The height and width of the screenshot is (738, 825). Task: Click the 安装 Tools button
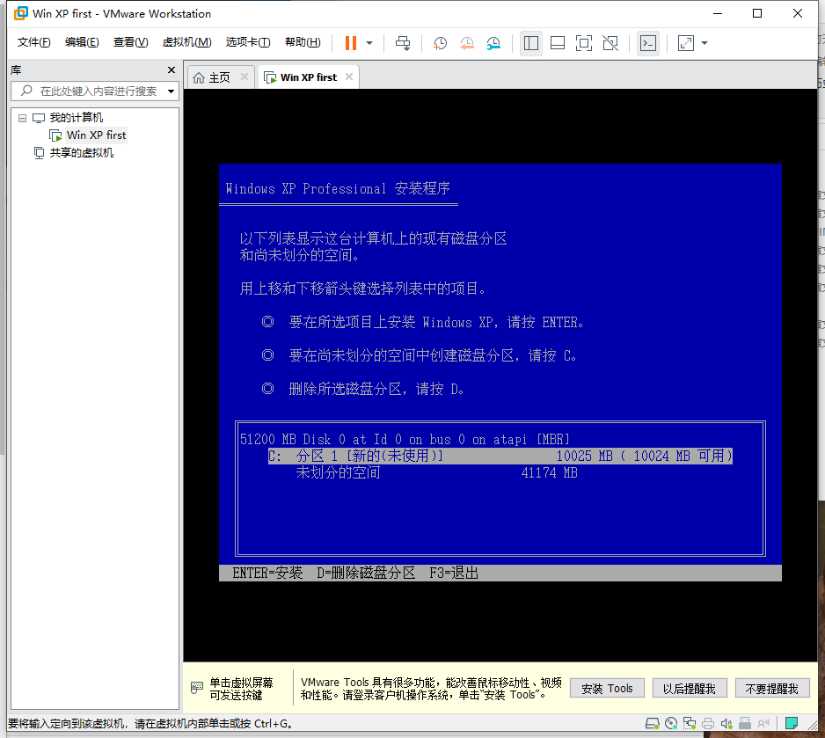(x=607, y=688)
